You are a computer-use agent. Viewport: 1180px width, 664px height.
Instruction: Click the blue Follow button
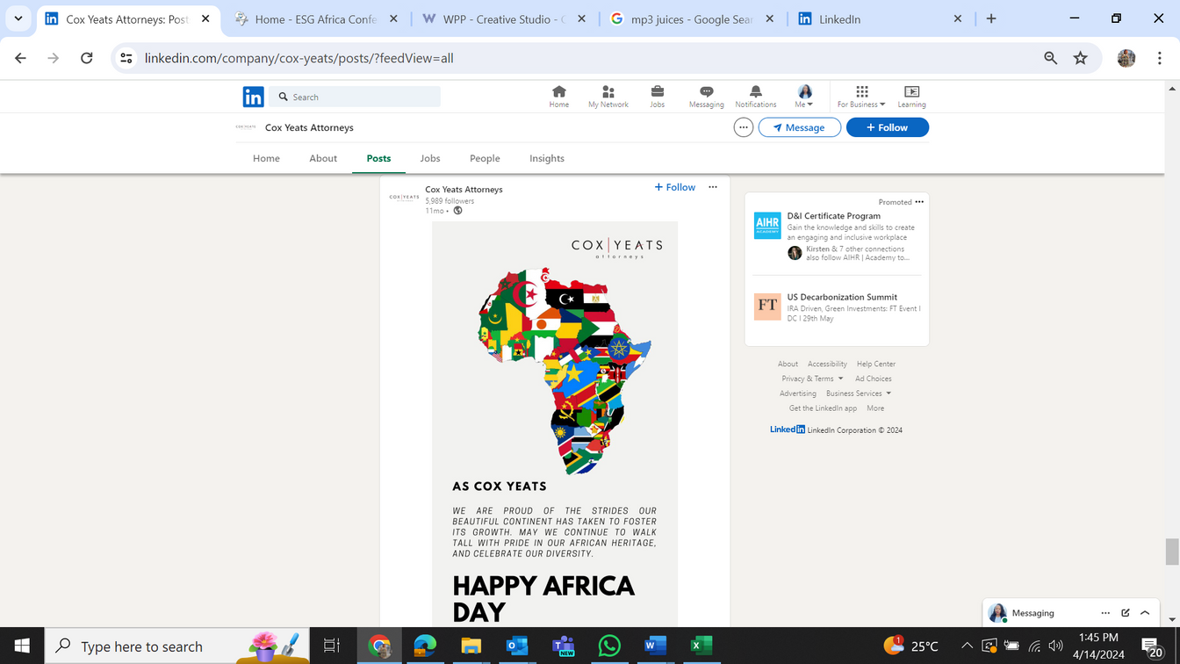coord(888,127)
